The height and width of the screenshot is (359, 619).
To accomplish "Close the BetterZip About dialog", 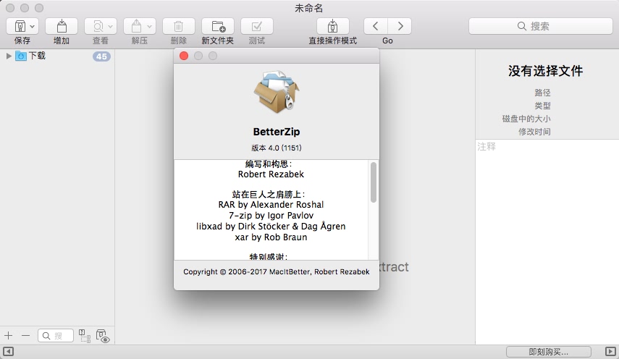I will pos(184,56).
